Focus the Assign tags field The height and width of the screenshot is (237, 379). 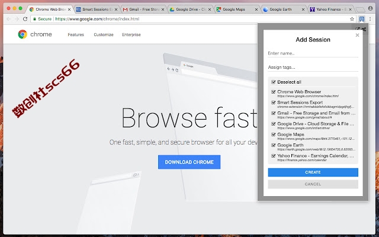click(x=313, y=68)
